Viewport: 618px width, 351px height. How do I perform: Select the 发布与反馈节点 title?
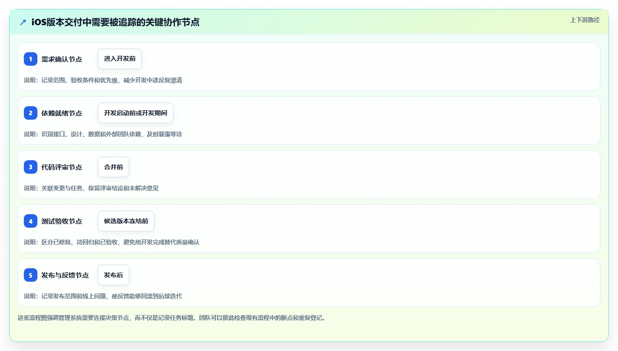[x=65, y=275]
